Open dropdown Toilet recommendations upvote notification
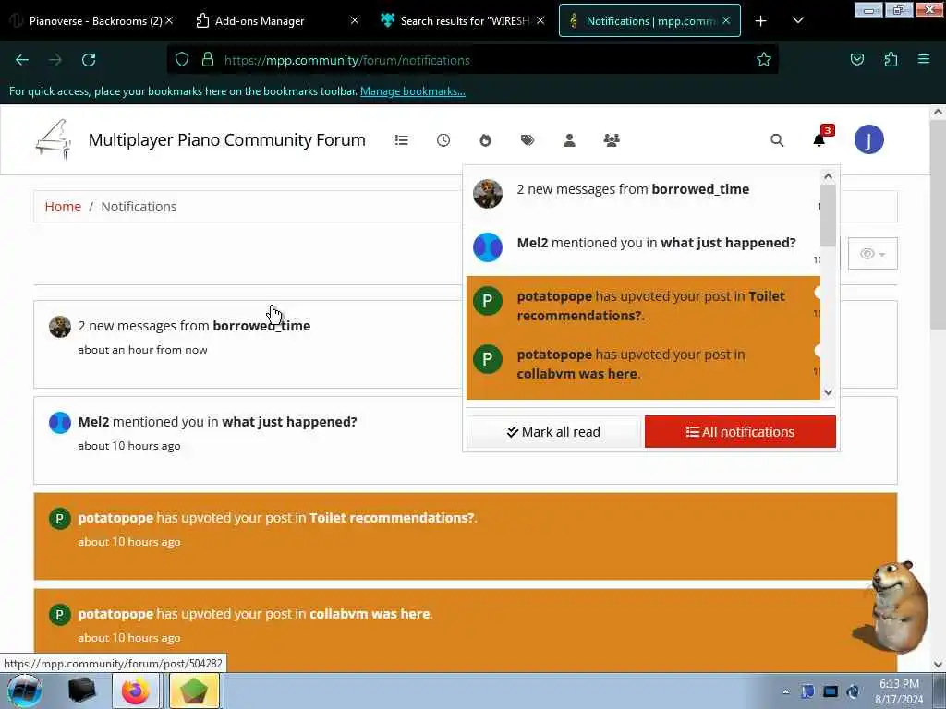This screenshot has height=709, width=946. [643, 306]
